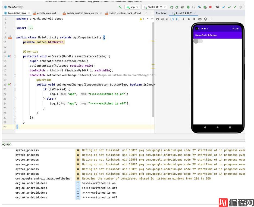Image resolution: width=254 pixels, height=207 pixels.
Task: Open the Pixel 5 API 31 device dropdown
Action: (x=154, y=7)
